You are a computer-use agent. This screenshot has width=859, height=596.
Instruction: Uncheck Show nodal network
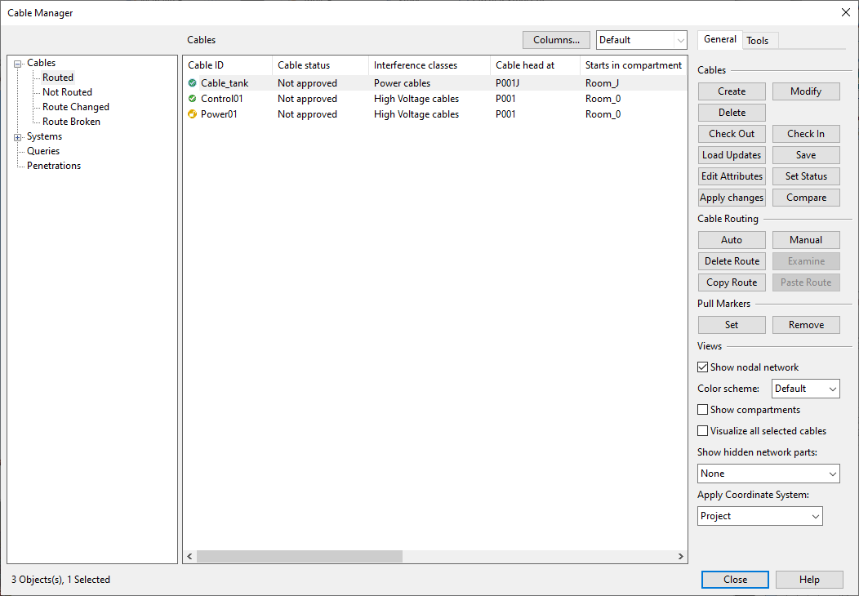[703, 367]
